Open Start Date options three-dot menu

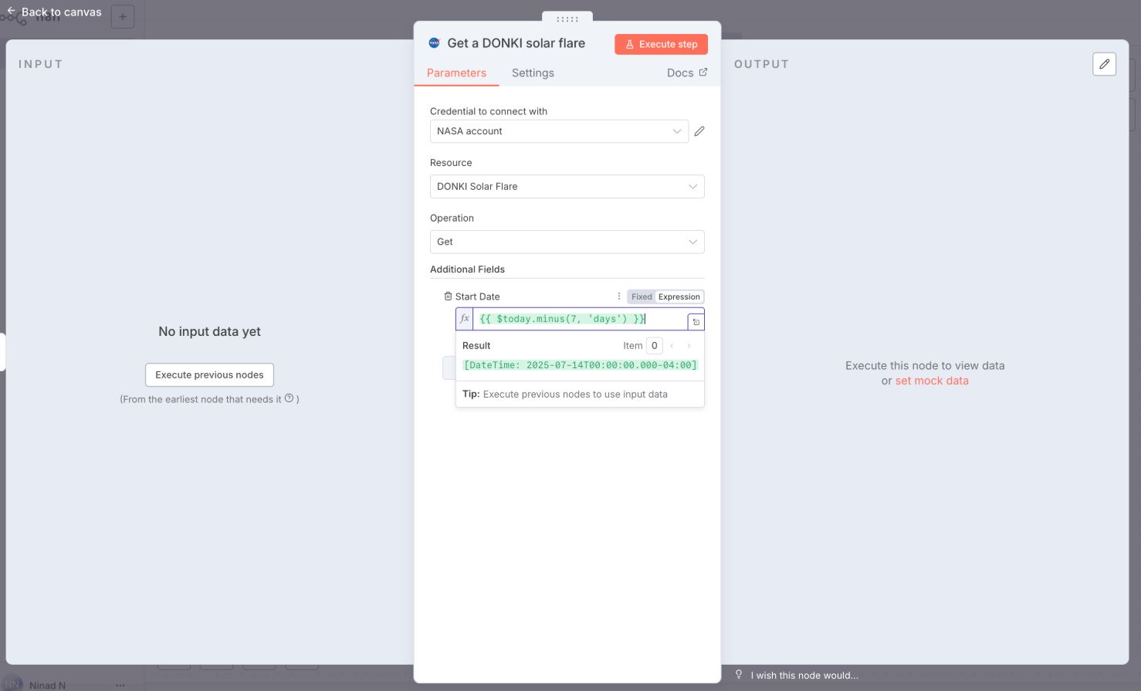[619, 296]
